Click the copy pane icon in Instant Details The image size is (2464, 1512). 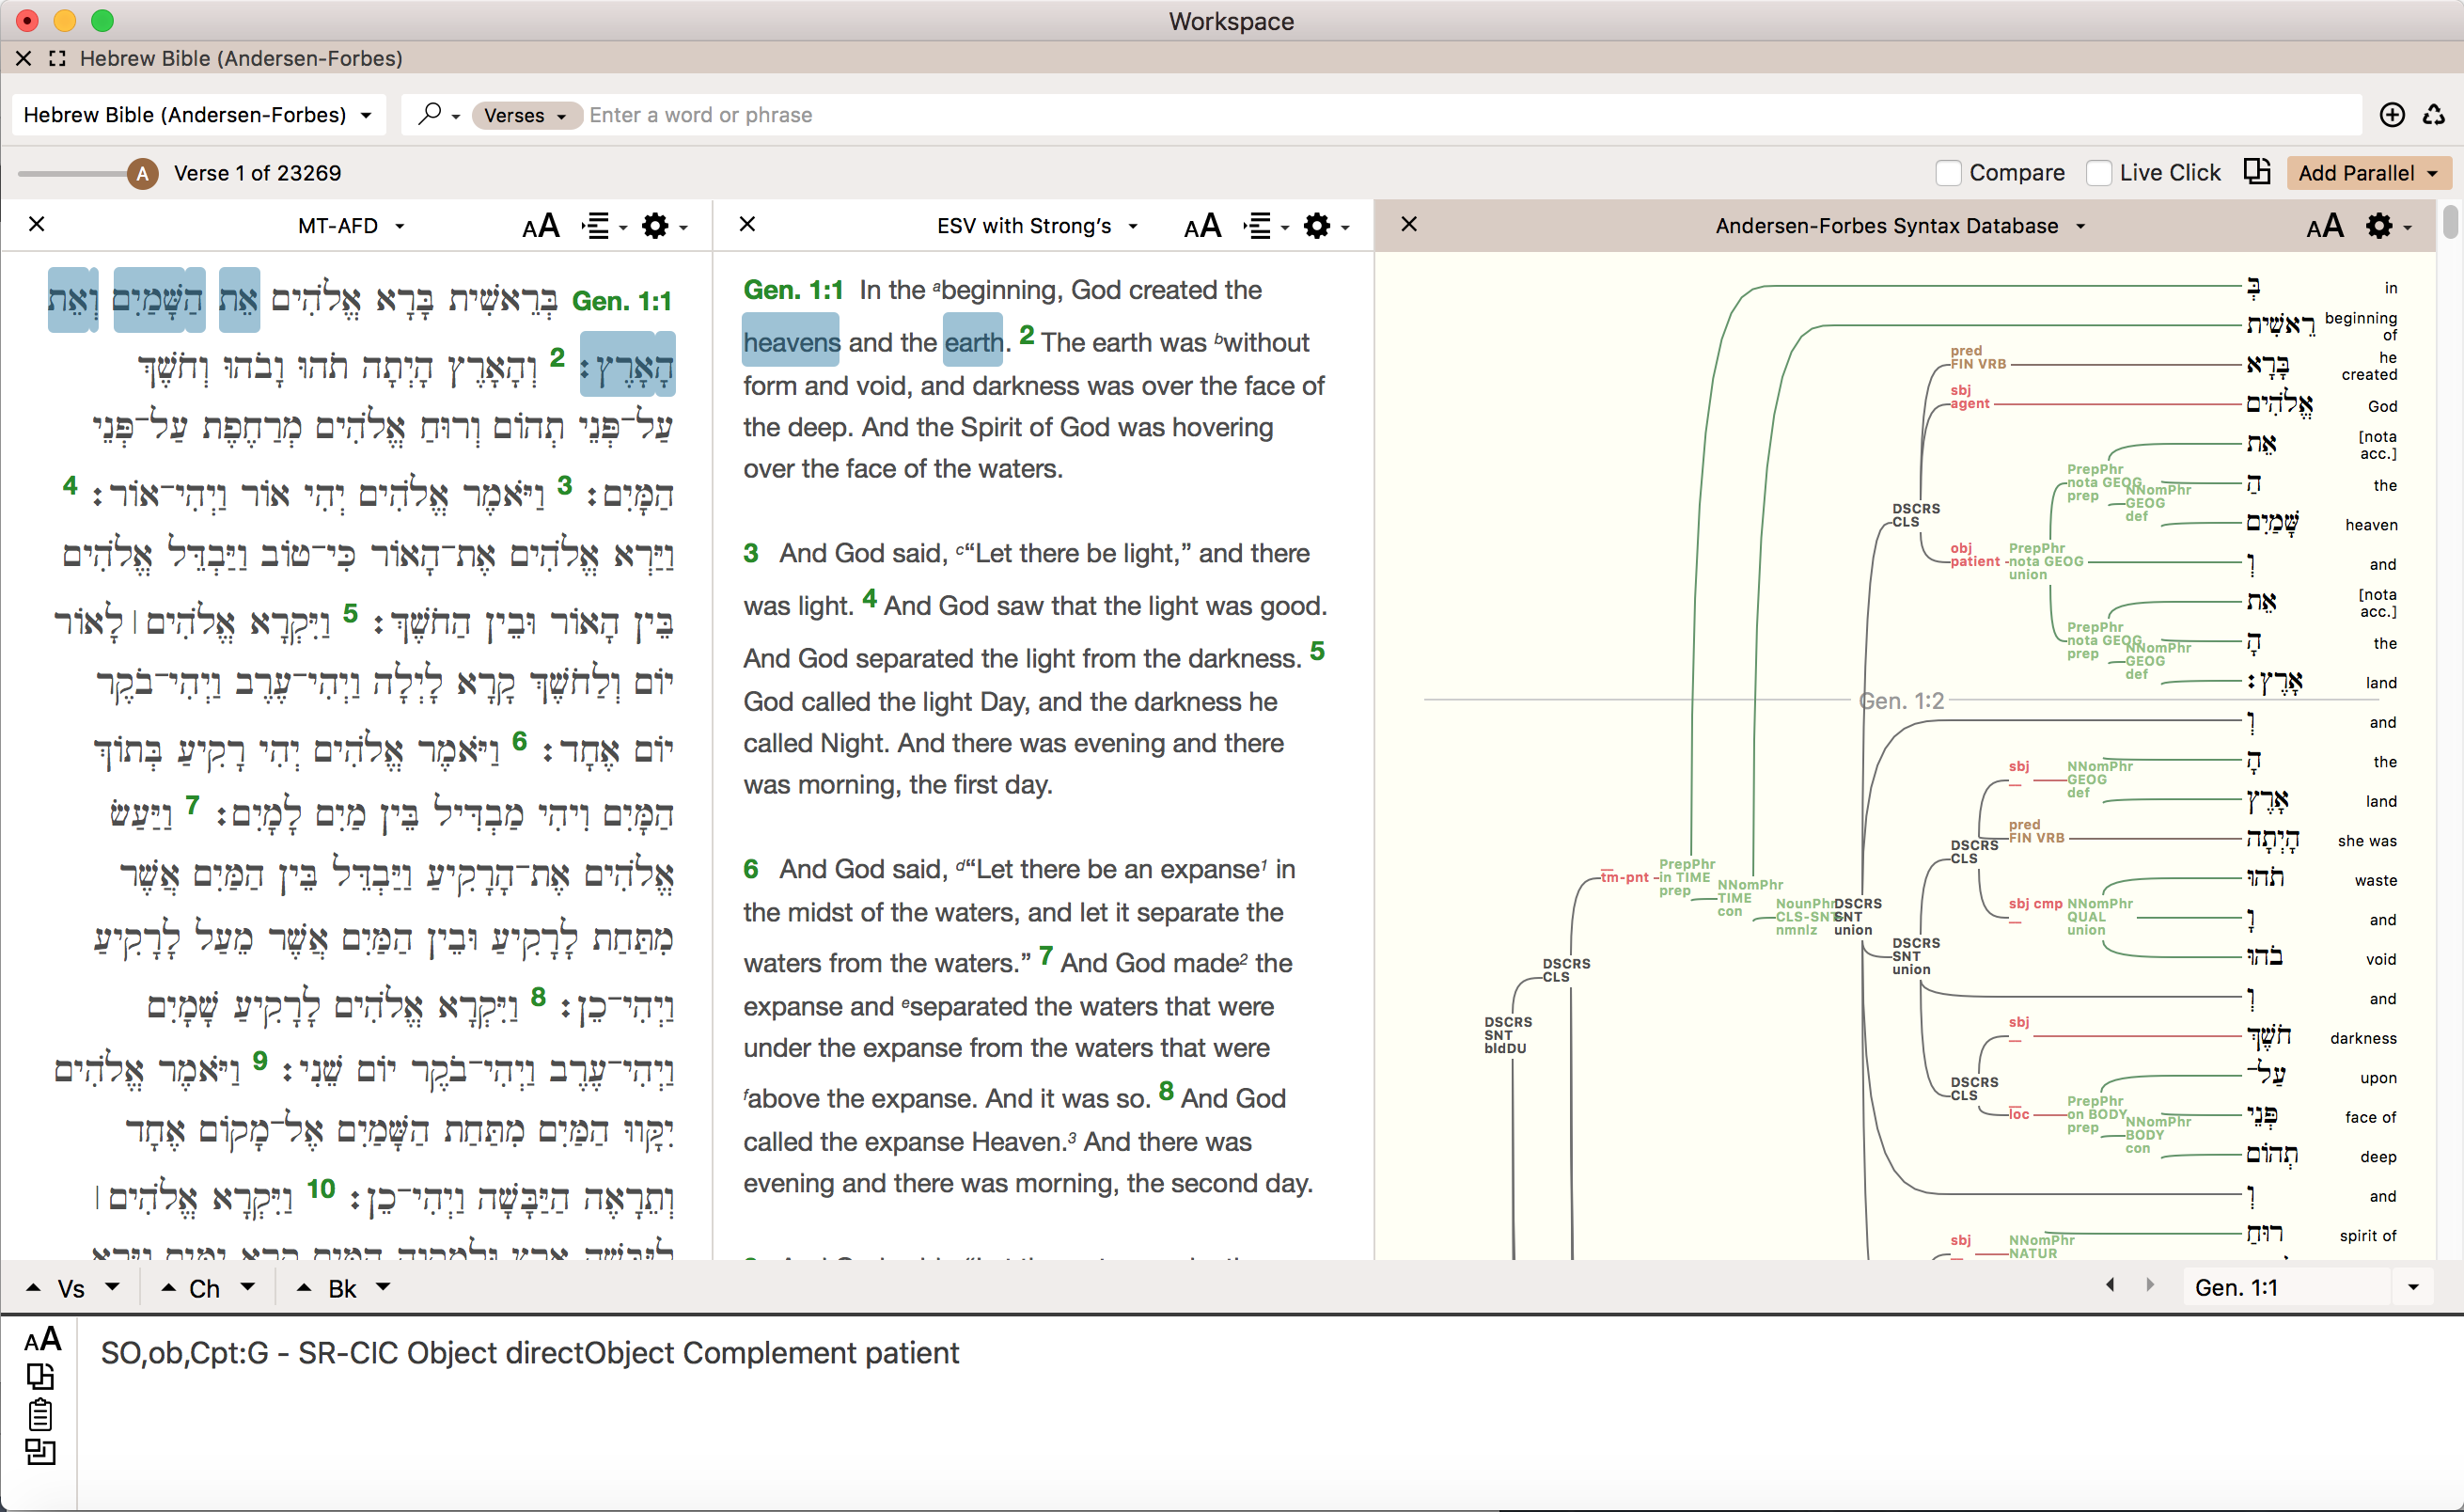tap(40, 1377)
